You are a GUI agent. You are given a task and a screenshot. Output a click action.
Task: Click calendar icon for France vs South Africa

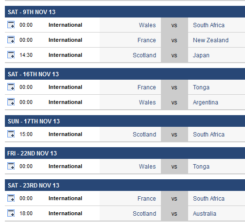tap(11, 198)
